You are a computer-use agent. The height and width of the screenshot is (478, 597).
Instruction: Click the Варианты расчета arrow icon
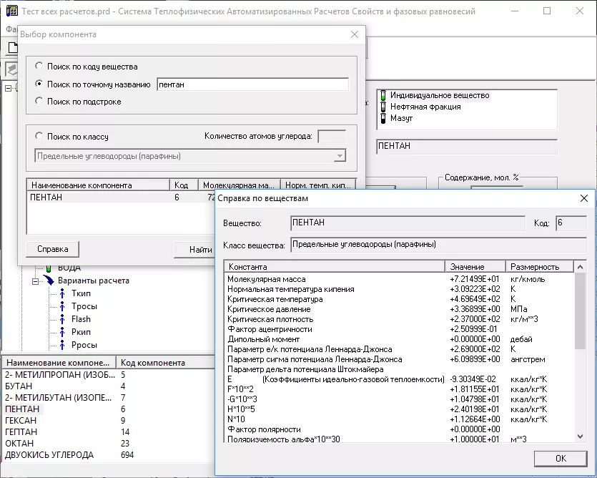click(49, 281)
